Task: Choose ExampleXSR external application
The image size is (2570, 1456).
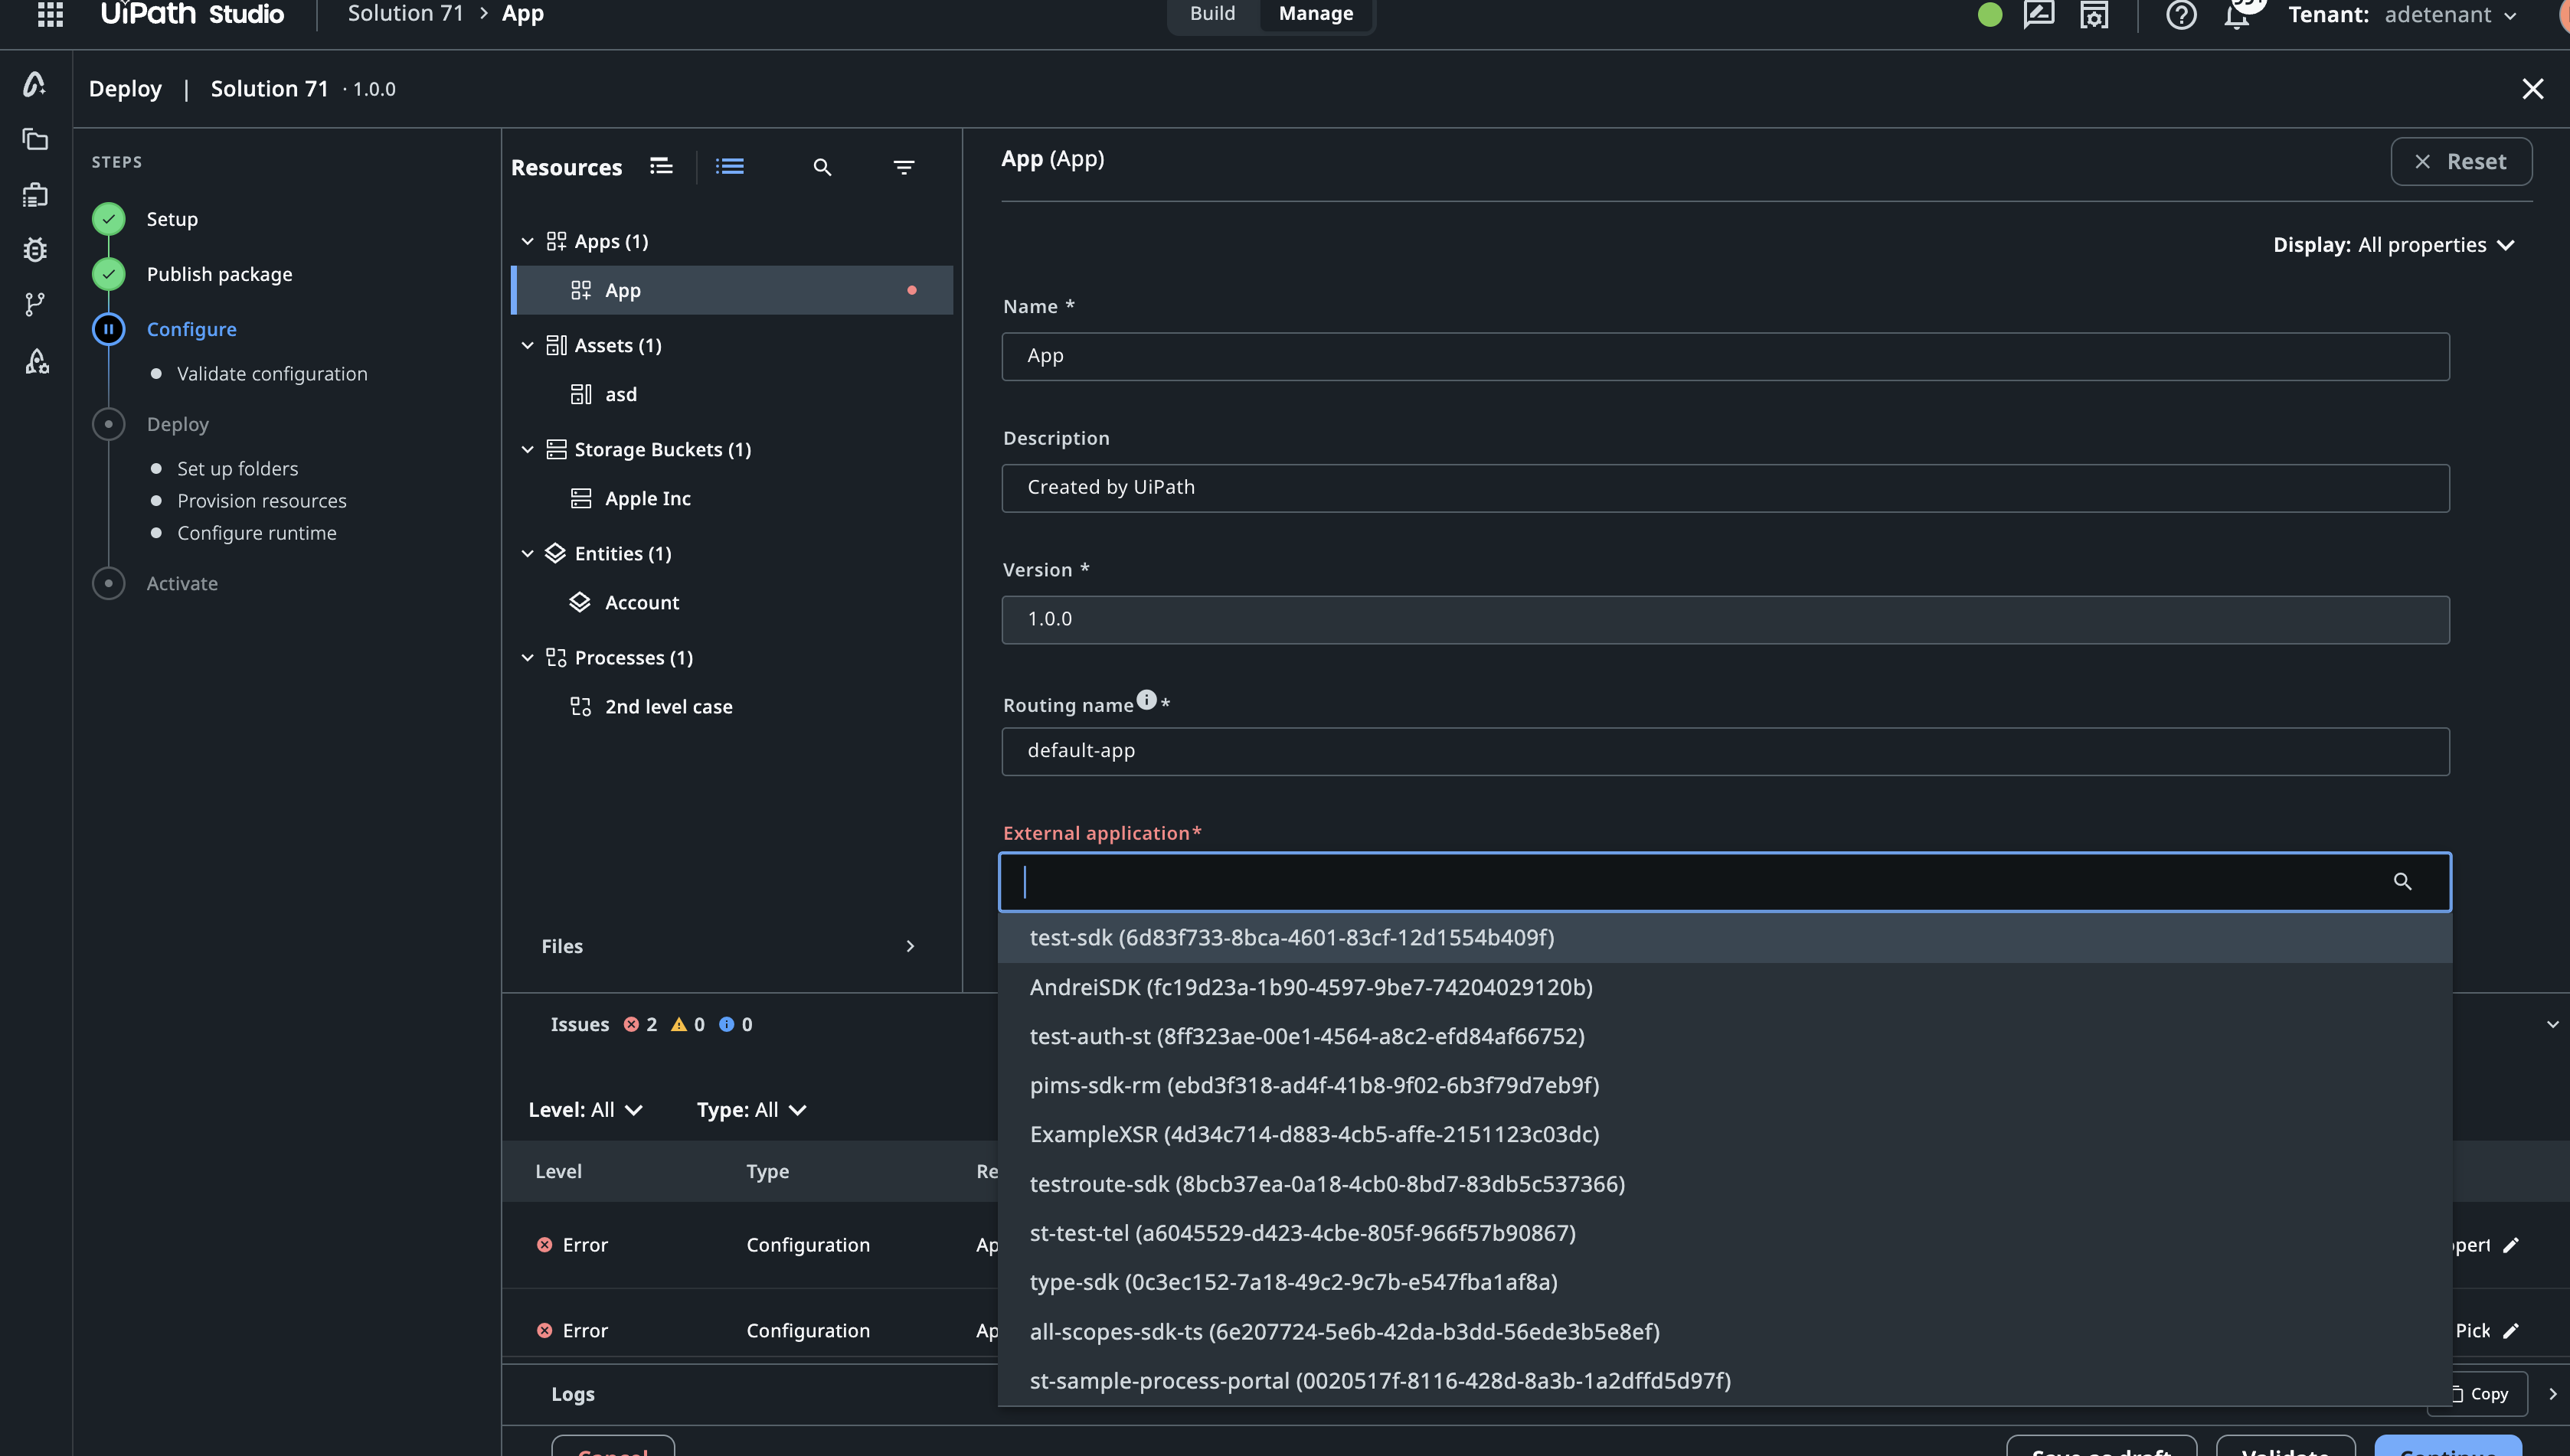Action: [1725, 1134]
